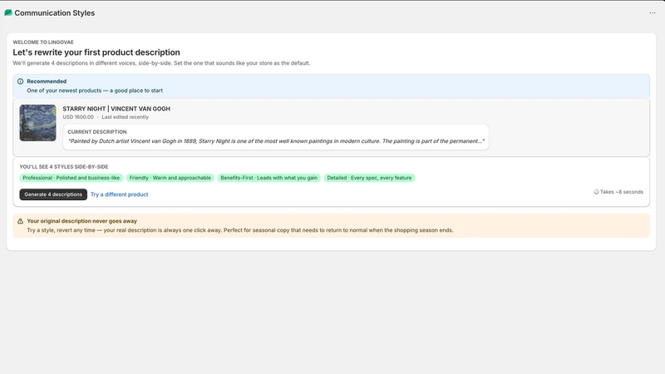Click the Let's rewrite your first product heading
This screenshot has height=374, width=665.
[96, 52]
